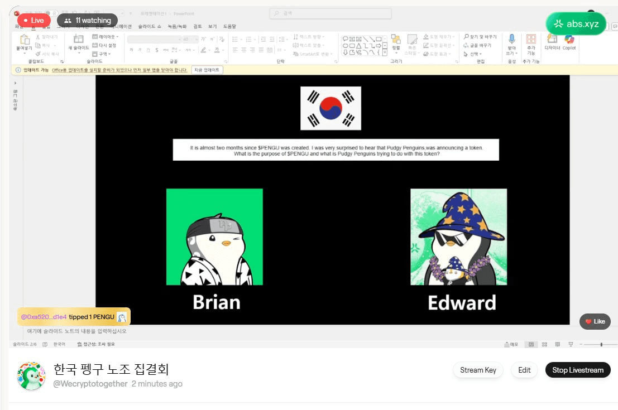Open the Review (검토) tab
The image size is (618, 410).
point(198,26)
